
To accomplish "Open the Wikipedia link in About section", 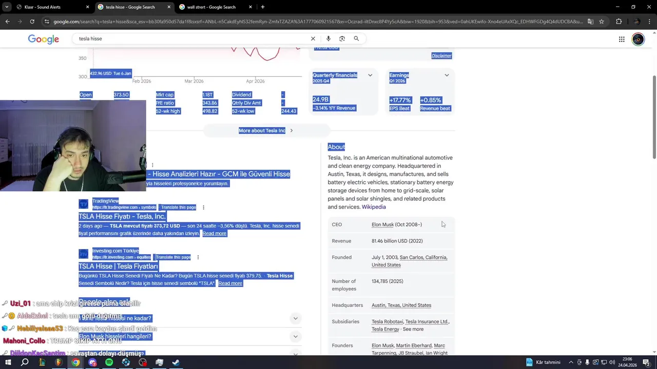I will 374,207.
